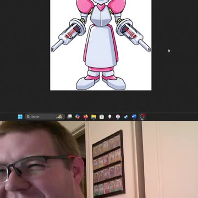The width and height of the screenshot is (198, 198).
Task: Click the taskbar Search box
Action: point(45,117)
